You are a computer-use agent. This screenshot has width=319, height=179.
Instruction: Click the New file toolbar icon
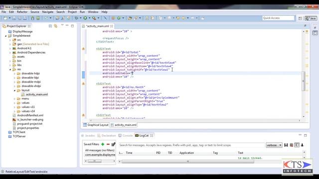(5, 18)
